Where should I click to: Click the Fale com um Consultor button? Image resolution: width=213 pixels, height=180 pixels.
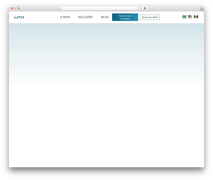[125, 17]
